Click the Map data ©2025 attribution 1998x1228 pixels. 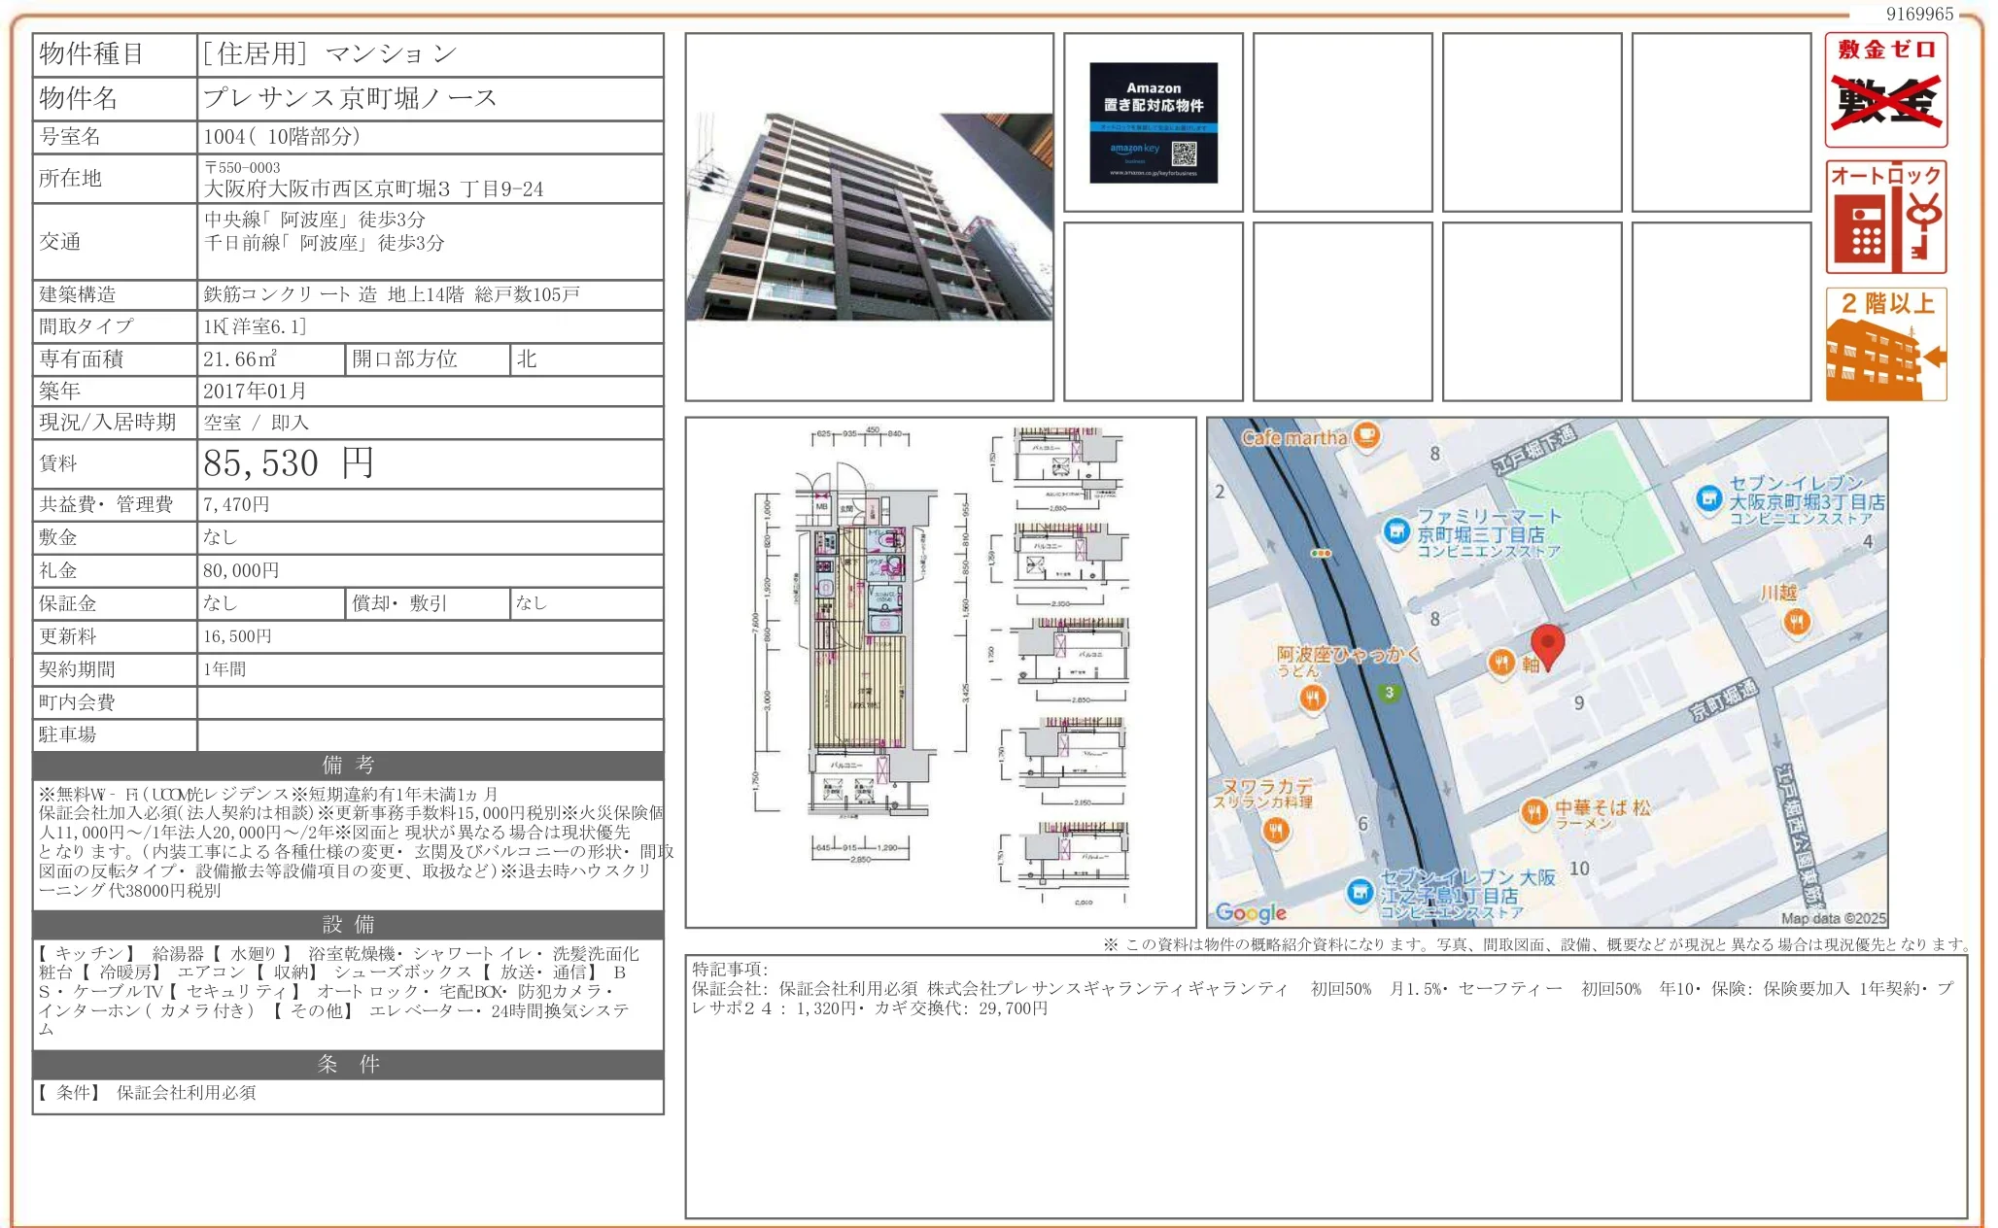1833,918
